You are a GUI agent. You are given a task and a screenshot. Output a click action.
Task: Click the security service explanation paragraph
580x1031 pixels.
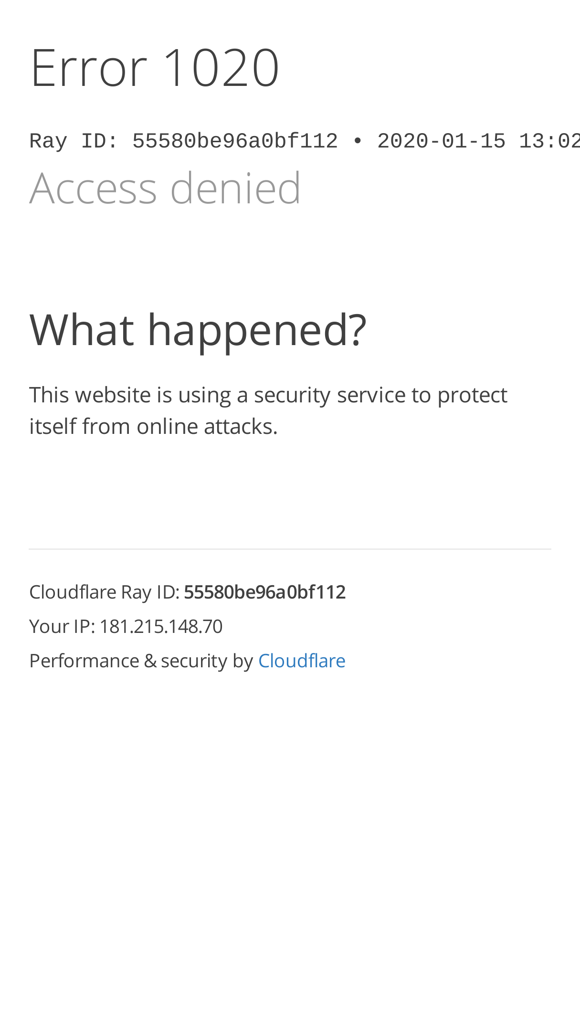click(x=268, y=410)
